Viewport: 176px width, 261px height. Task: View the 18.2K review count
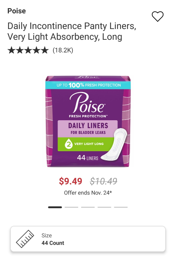click(x=63, y=50)
